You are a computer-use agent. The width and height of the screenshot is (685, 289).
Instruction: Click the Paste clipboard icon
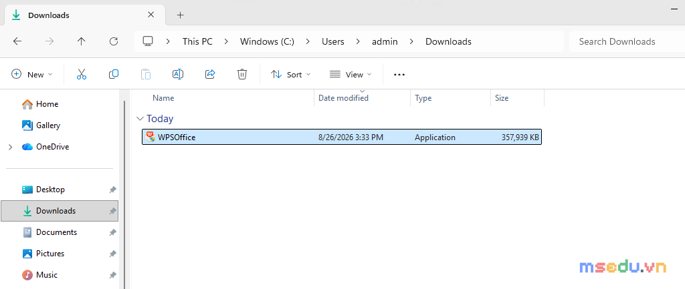[x=146, y=74]
